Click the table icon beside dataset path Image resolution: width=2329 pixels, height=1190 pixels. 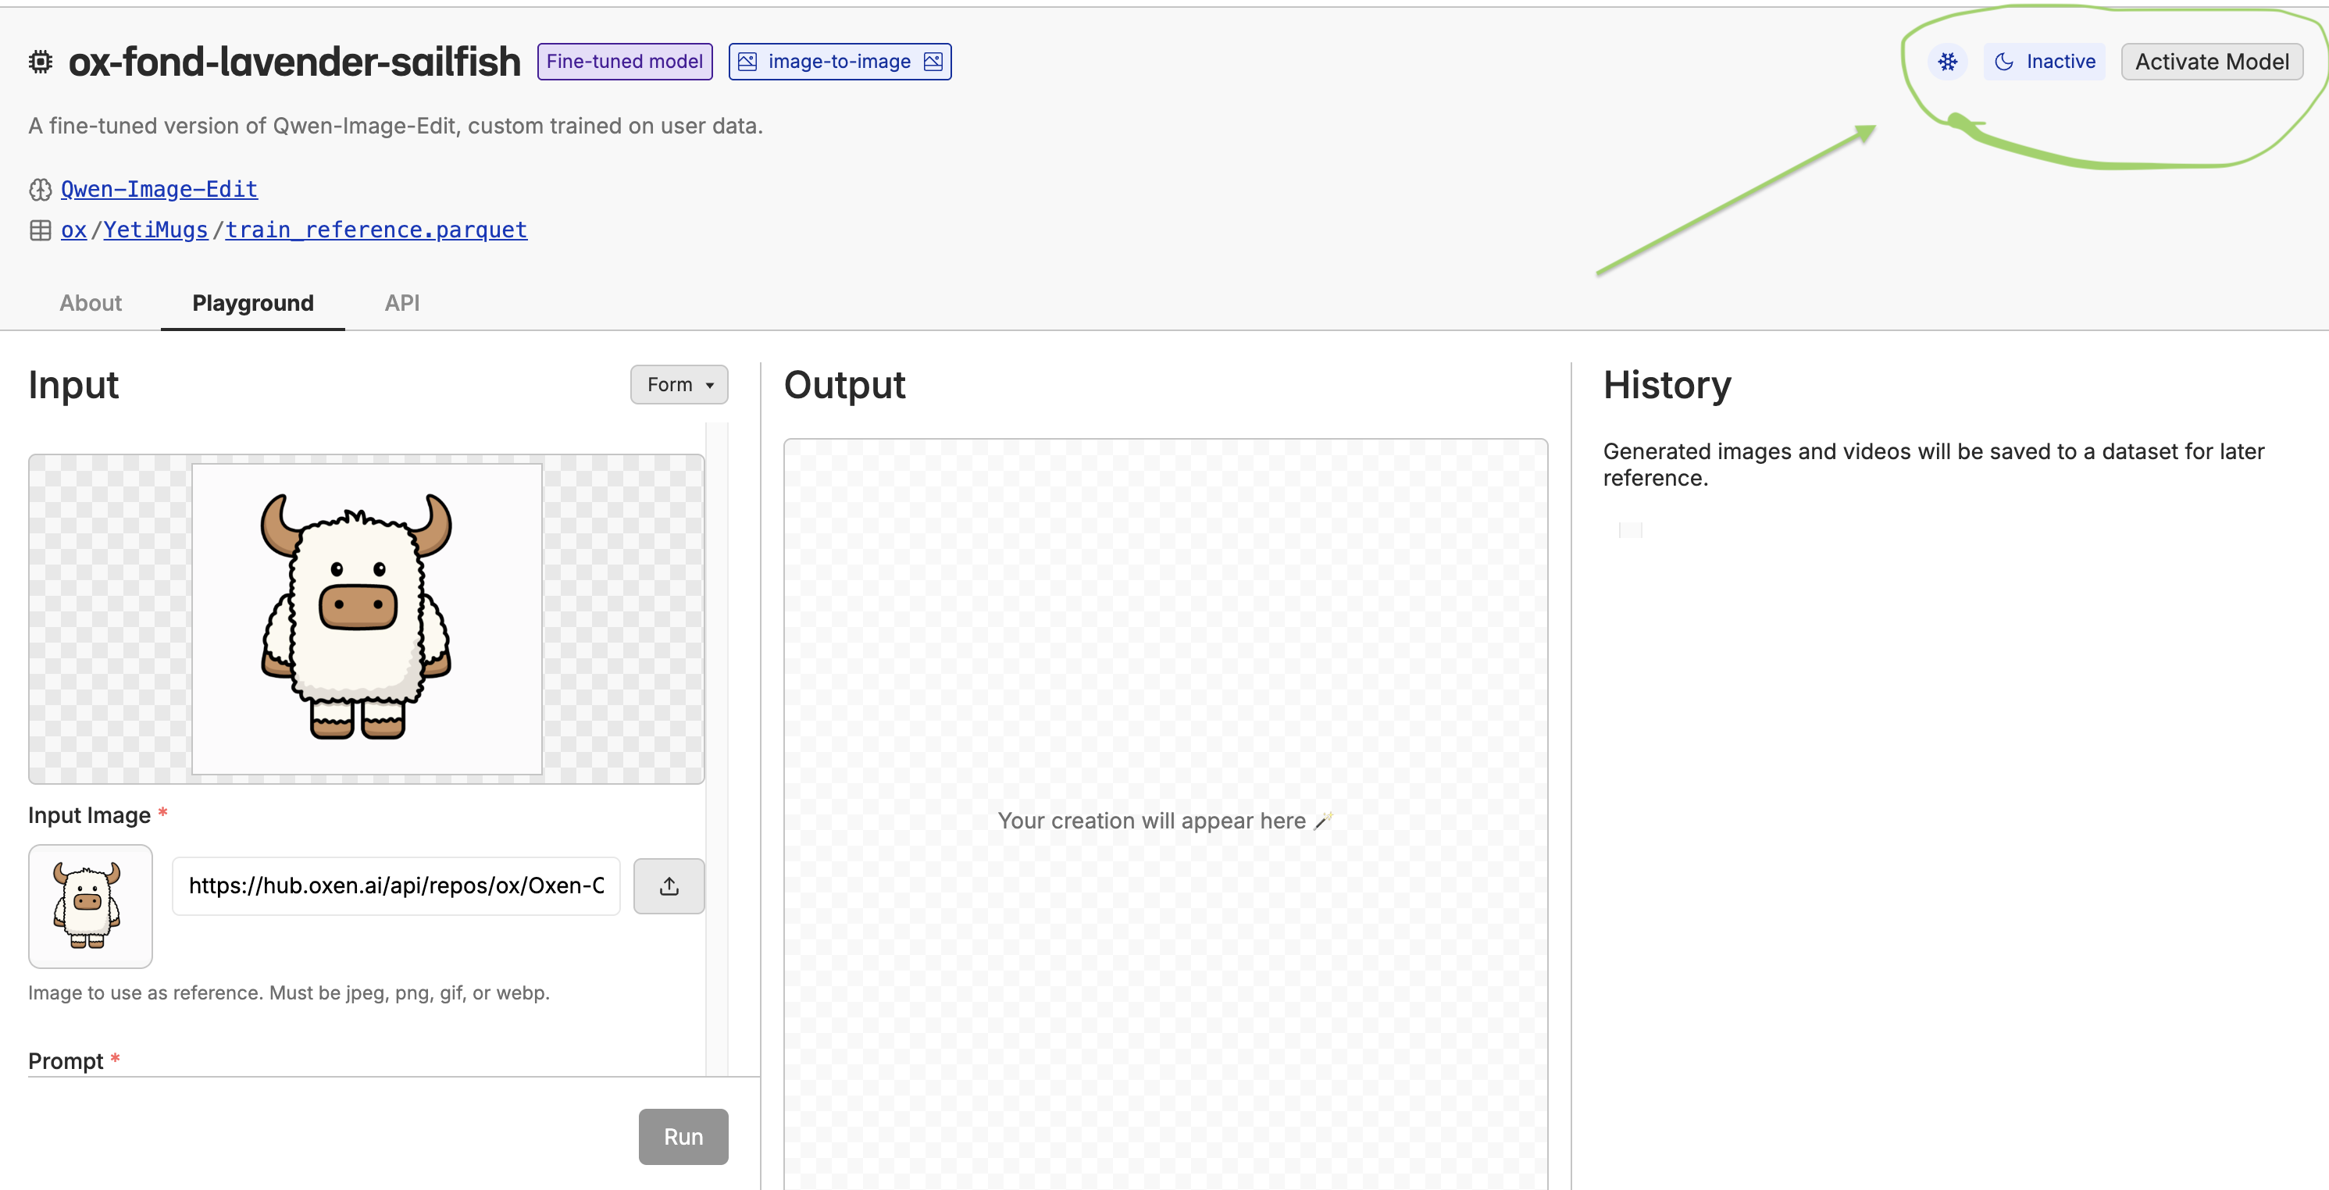click(x=41, y=230)
